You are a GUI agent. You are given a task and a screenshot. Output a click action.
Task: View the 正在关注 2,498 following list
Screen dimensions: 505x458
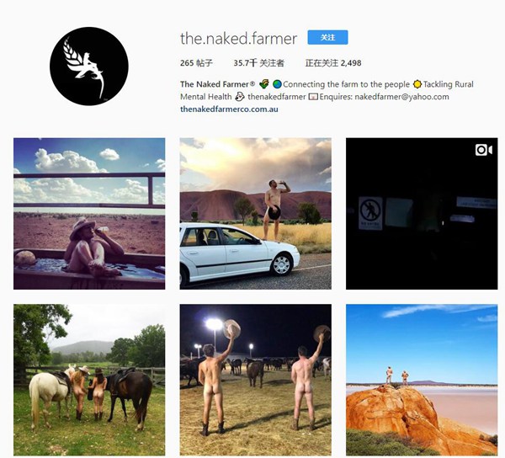(x=333, y=63)
